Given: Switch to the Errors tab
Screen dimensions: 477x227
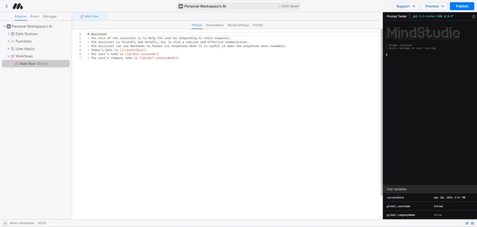Looking at the screenshot, I should tap(34, 16).
